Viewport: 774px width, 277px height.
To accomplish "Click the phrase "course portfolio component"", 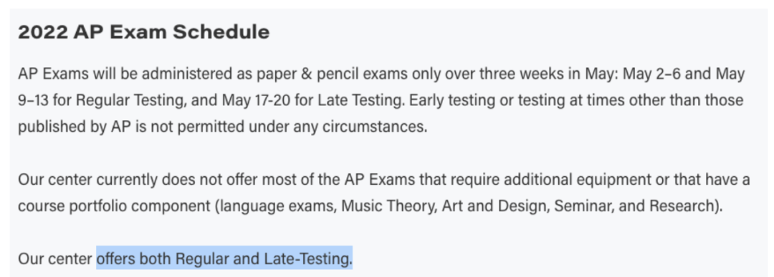I will point(114,206).
